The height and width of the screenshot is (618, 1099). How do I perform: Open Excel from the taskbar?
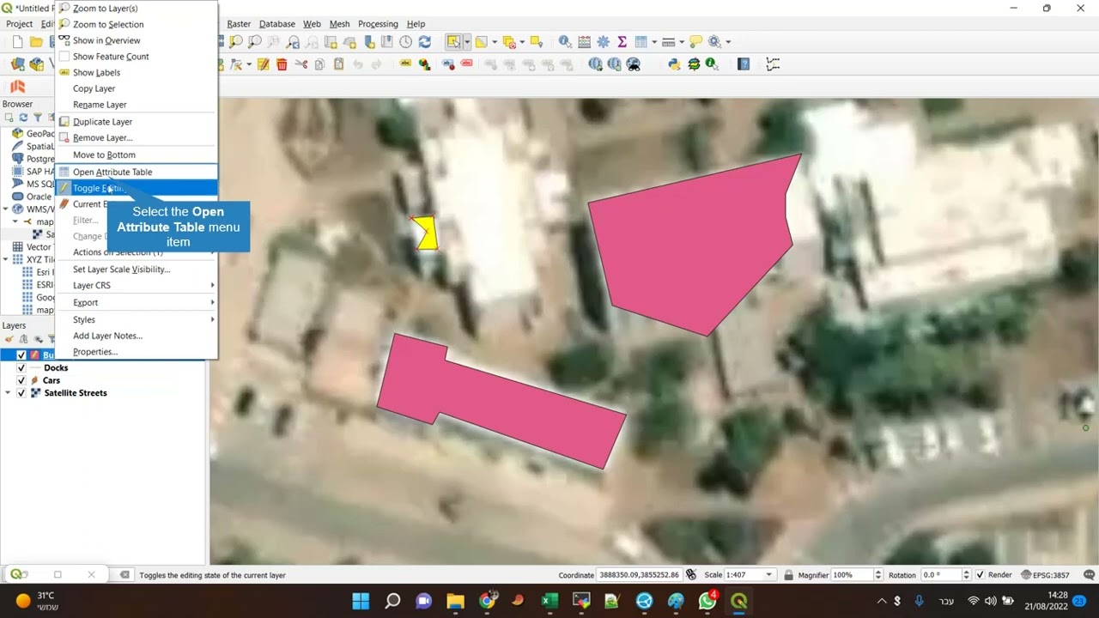[549, 601]
